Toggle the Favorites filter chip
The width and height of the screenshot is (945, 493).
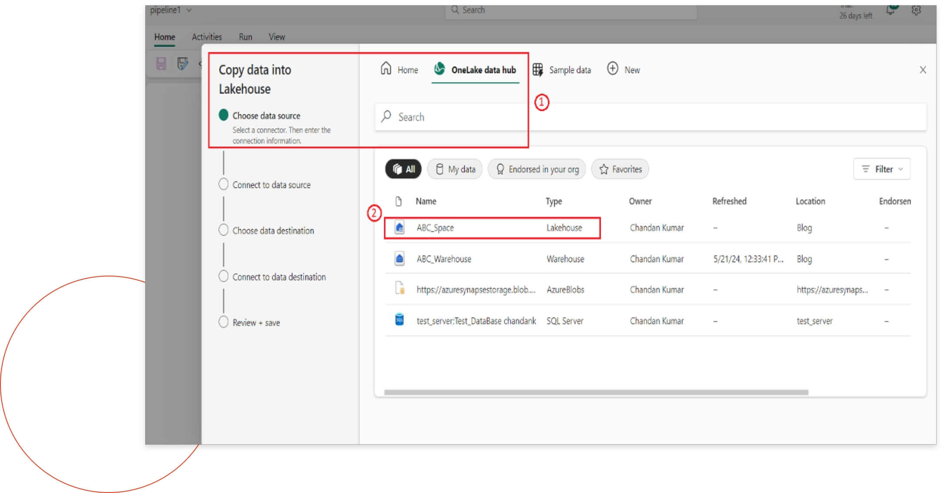pyautogui.click(x=620, y=169)
